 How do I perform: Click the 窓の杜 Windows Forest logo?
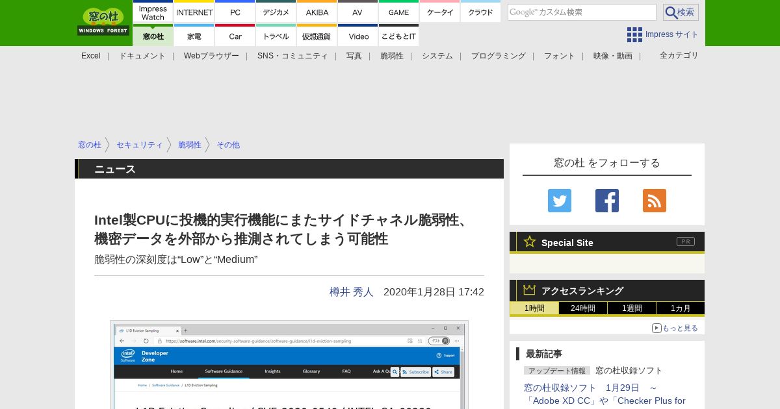103,21
